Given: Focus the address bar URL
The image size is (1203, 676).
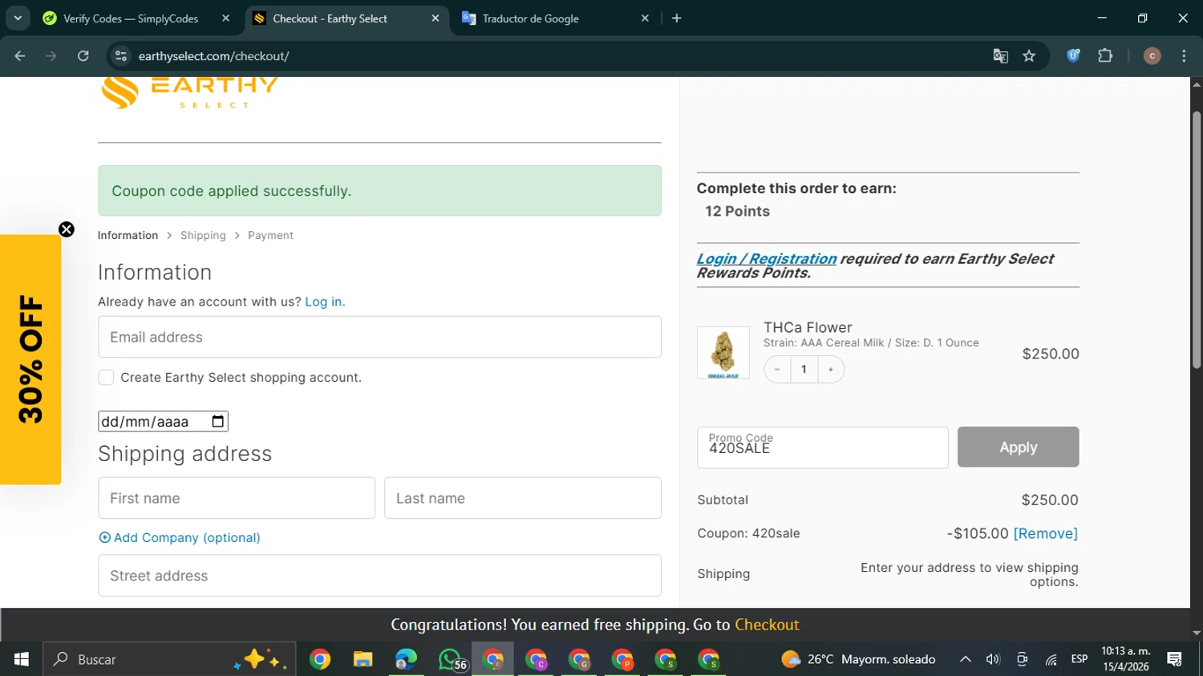Looking at the screenshot, I should tap(213, 56).
